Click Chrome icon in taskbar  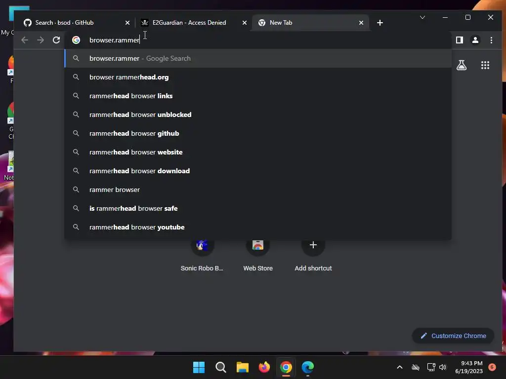click(286, 367)
